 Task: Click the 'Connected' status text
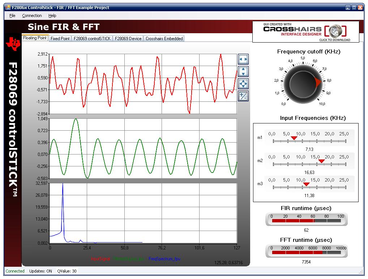point(15,271)
